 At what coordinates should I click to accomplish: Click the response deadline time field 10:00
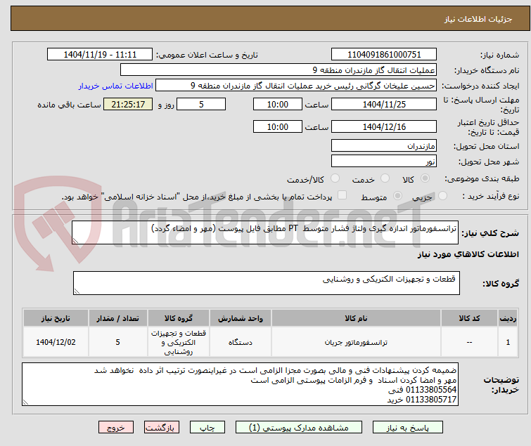pyautogui.click(x=277, y=104)
